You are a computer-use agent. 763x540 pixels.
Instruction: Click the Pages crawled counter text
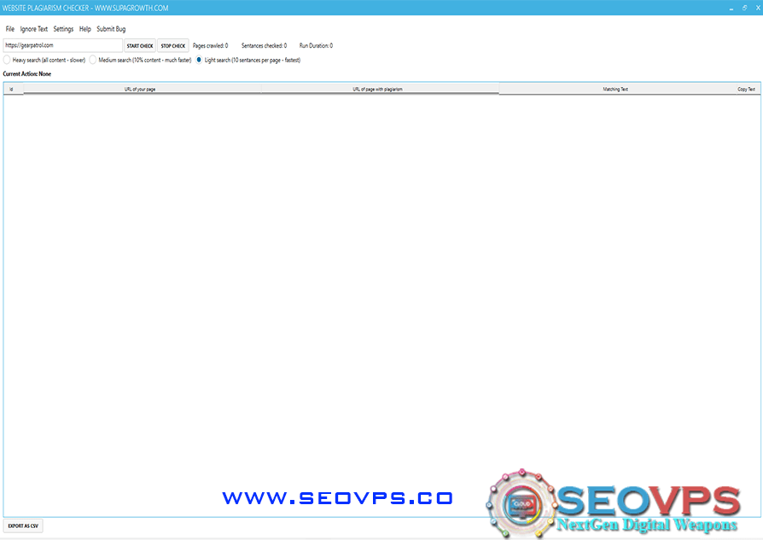tap(210, 46)
